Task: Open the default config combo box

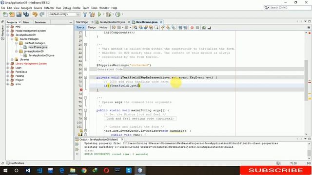Action: pos(64,14)
